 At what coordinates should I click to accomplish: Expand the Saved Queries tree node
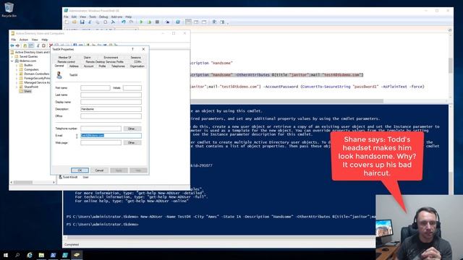(12, 56)
